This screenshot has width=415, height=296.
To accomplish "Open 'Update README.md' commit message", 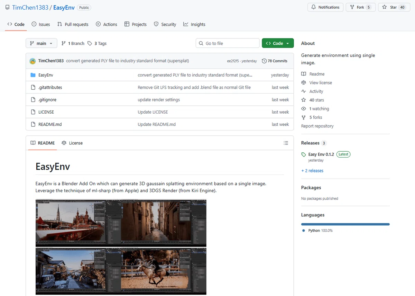I will pyautogui.click(x=157, y=124).
